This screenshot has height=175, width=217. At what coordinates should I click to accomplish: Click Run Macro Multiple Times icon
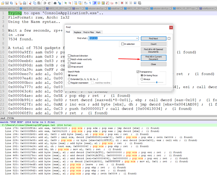(x=135, y=3)
